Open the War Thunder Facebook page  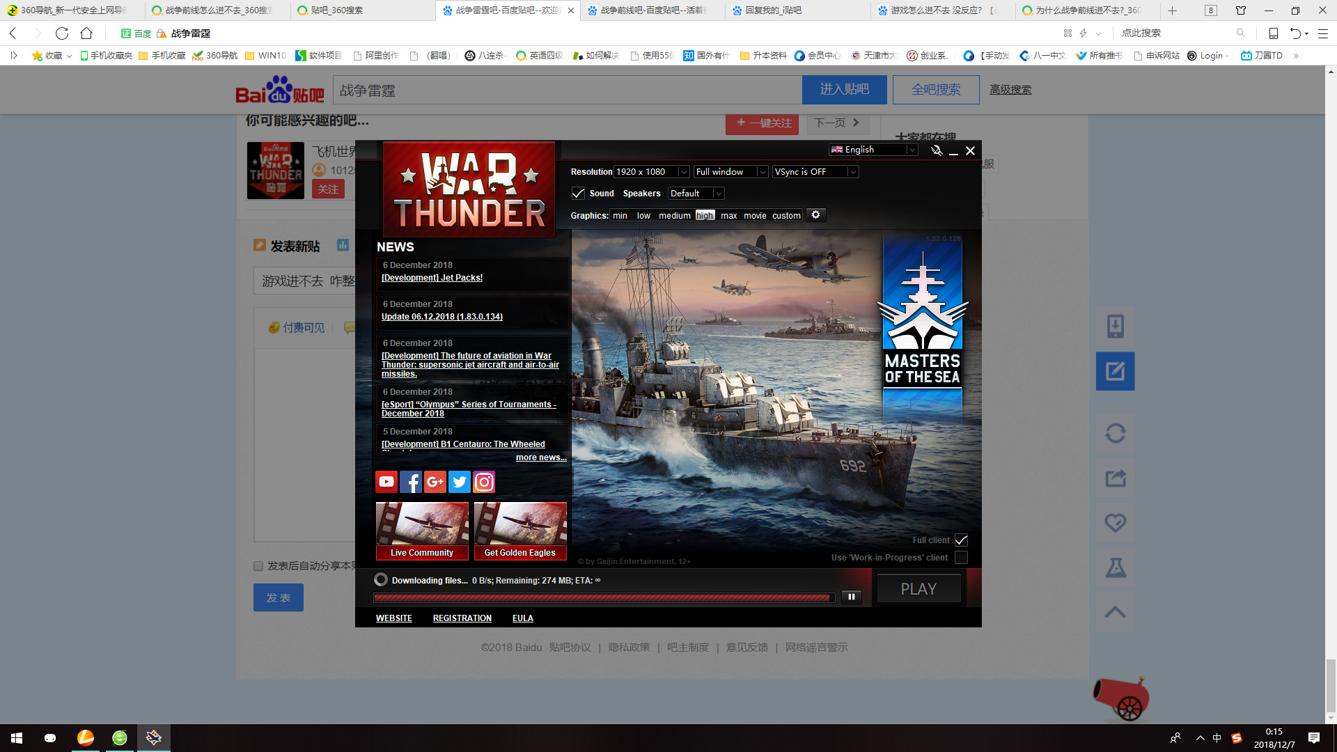(x=411, y=481)
